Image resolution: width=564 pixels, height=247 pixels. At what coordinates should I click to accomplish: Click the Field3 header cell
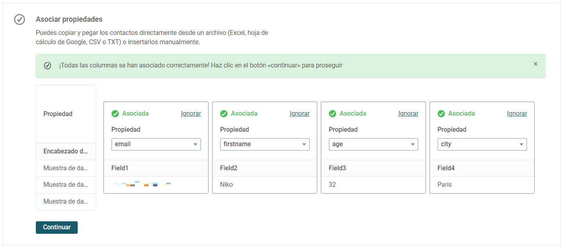tap(373, 168)
